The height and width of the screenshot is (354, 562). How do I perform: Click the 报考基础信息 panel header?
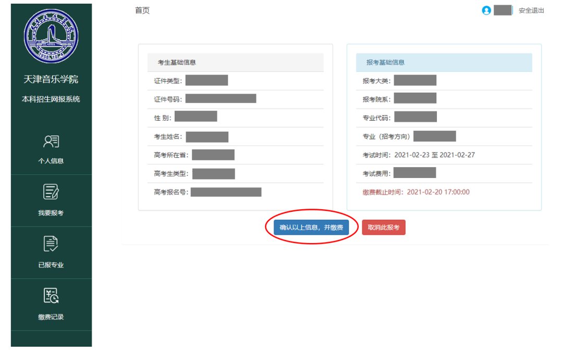pyautogui.click(x=444, y=62)
